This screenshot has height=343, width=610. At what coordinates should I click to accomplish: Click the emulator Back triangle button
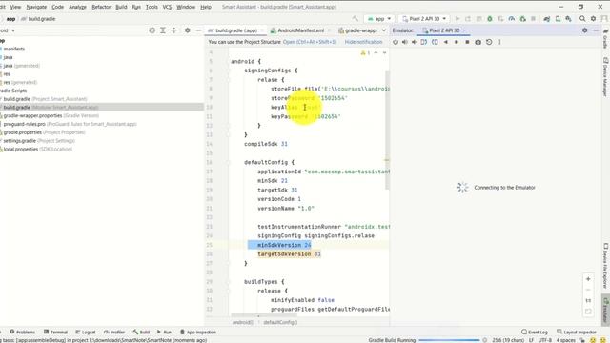point(446,42)
